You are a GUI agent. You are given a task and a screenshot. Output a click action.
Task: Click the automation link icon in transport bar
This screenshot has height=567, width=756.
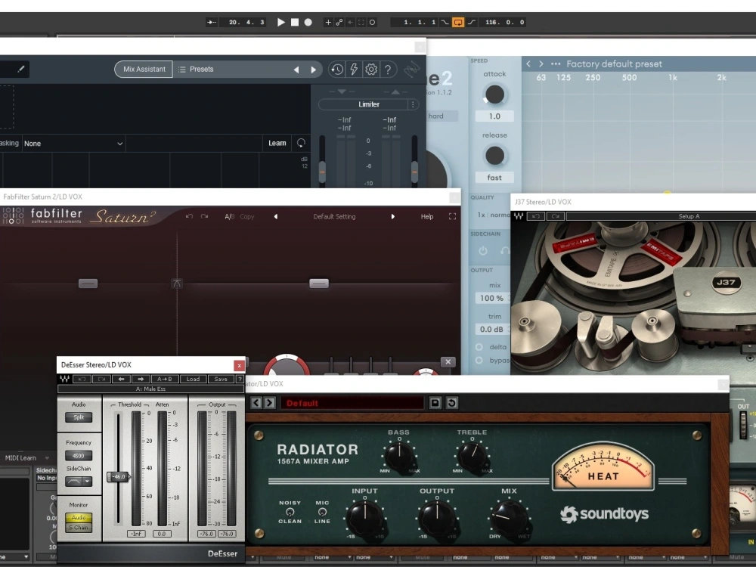(339, 22)
